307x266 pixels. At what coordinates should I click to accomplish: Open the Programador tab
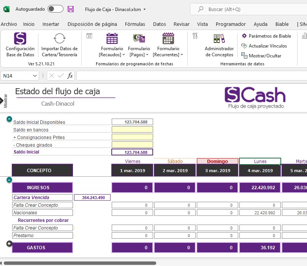(231, 24)
